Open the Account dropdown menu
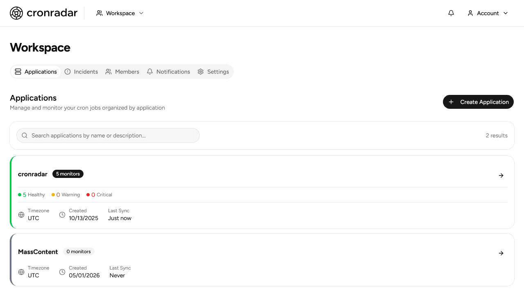The image size is (524, 299). point(488,13)
